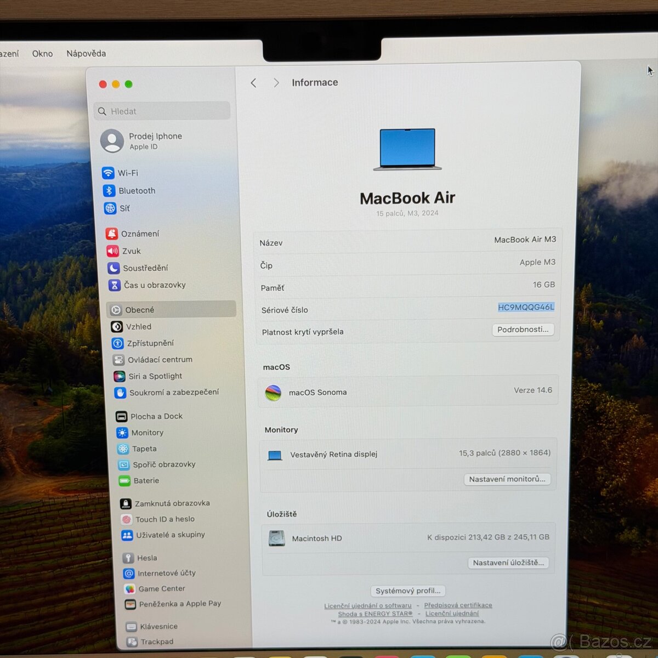Open the Bluetooth settings icon
The height and width of the screenshot is (658, 658).
coord(109,191)
